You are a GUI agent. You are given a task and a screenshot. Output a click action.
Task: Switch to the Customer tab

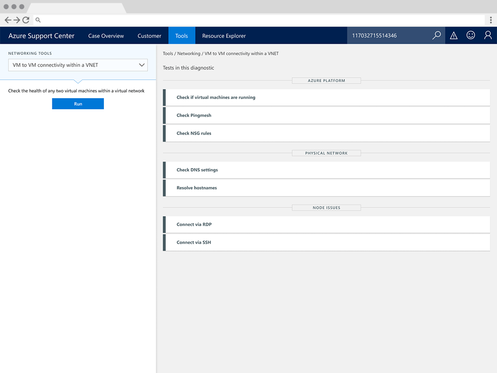[149, 36]
